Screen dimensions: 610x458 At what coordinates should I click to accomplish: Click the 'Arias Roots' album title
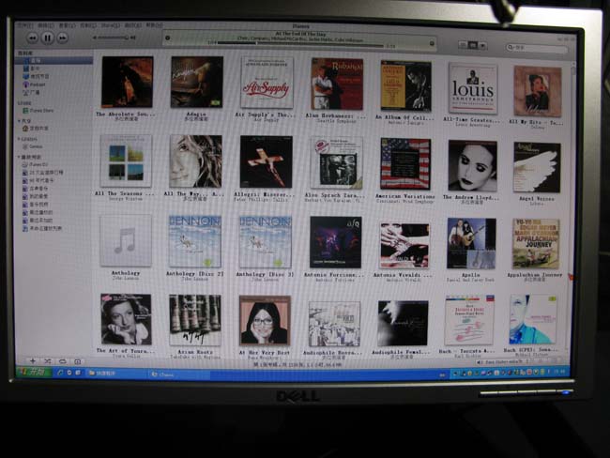point(195,352)
